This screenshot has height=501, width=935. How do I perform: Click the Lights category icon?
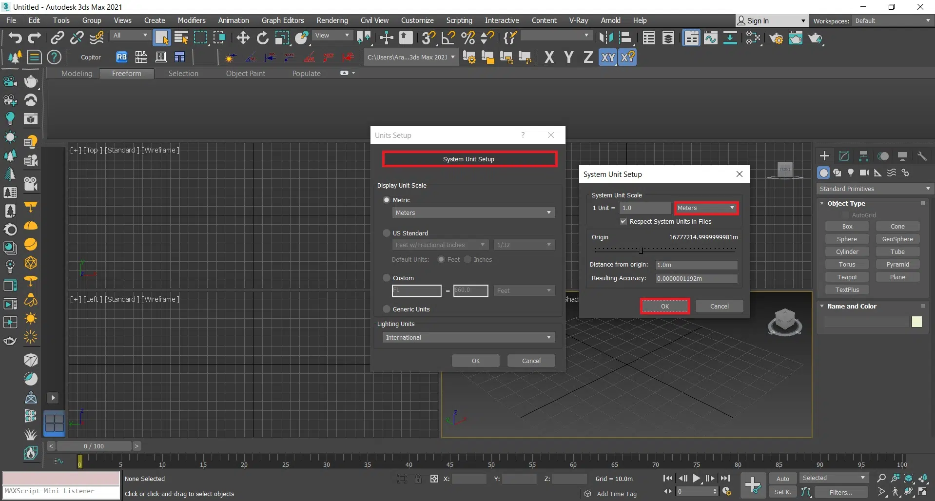[x=851, y=173]
